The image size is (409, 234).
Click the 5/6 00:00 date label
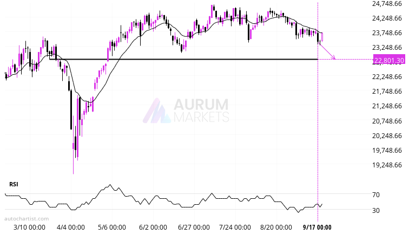112,227
